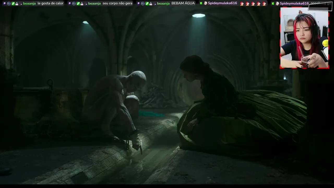
Task: Click username beaanja in 'BEBAM ÁGUA' message
Action: coord(163,3)
